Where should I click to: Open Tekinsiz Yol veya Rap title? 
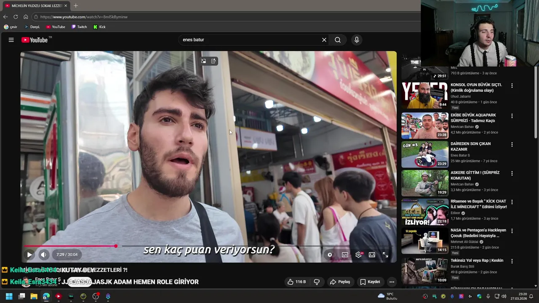coord(477,260)
